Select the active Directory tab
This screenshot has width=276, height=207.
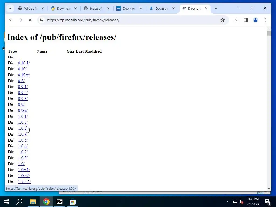coord(194,8)
